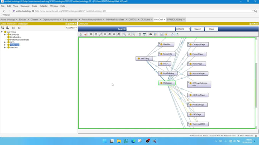Apply the vertical tree layout icon
The width and height of the screenshot is (259, 145).
tap(105, 34)
